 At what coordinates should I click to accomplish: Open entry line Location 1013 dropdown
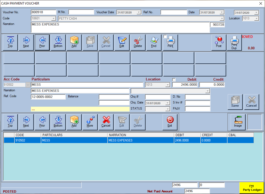click(x=168, y=85)
